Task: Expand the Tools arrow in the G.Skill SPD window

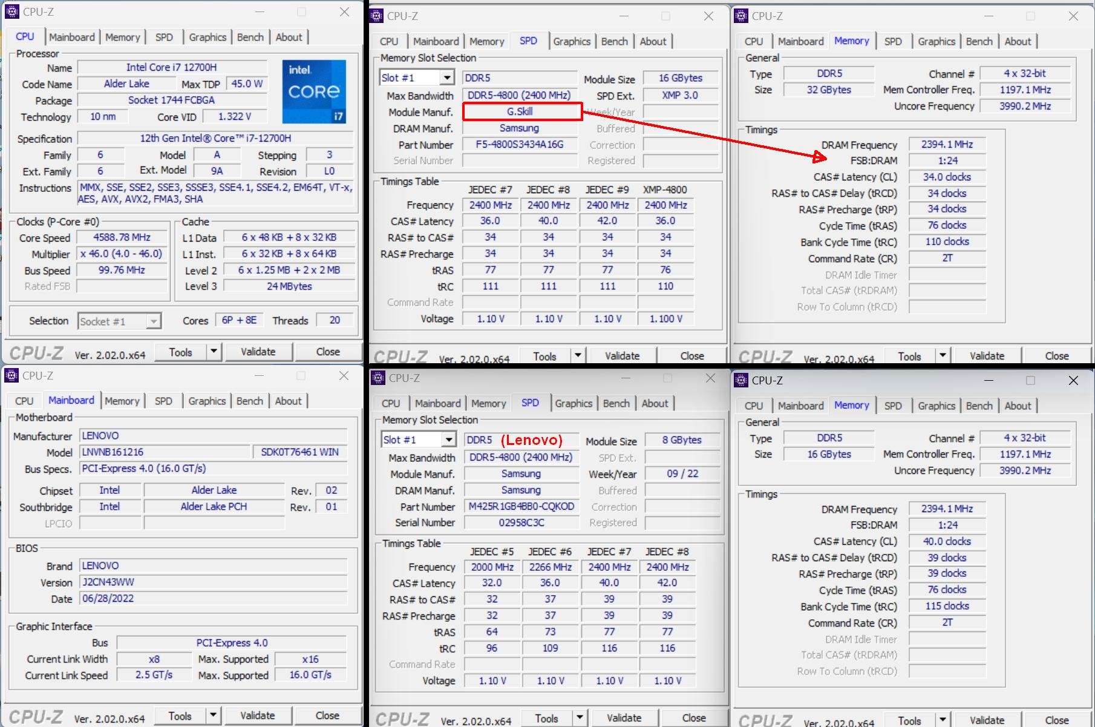Action: [578, 356]
